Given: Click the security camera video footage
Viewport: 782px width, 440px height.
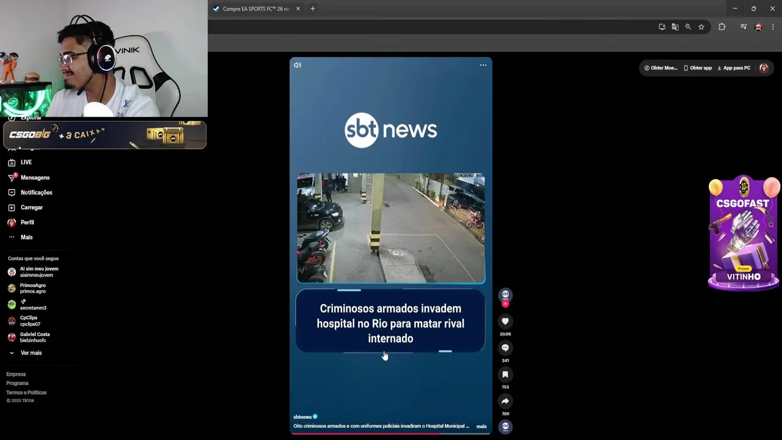Looking at the screenshot, I should point(391,228).
